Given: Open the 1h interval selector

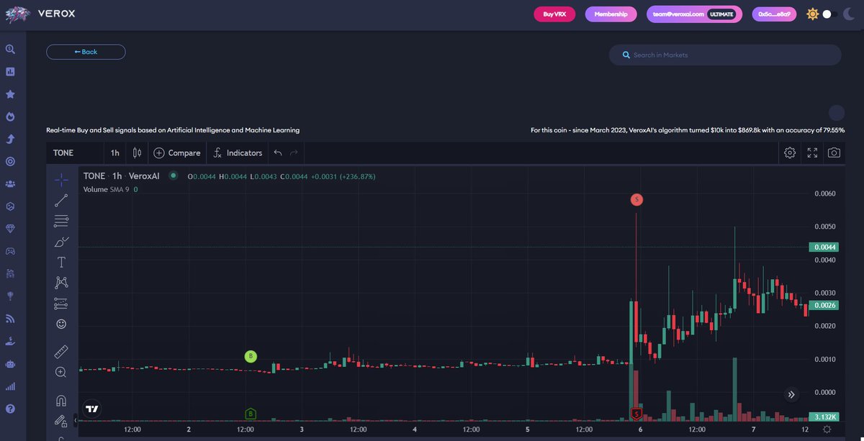Looking at the screenshot, I should pyautogui.click(x=115, y=153).
